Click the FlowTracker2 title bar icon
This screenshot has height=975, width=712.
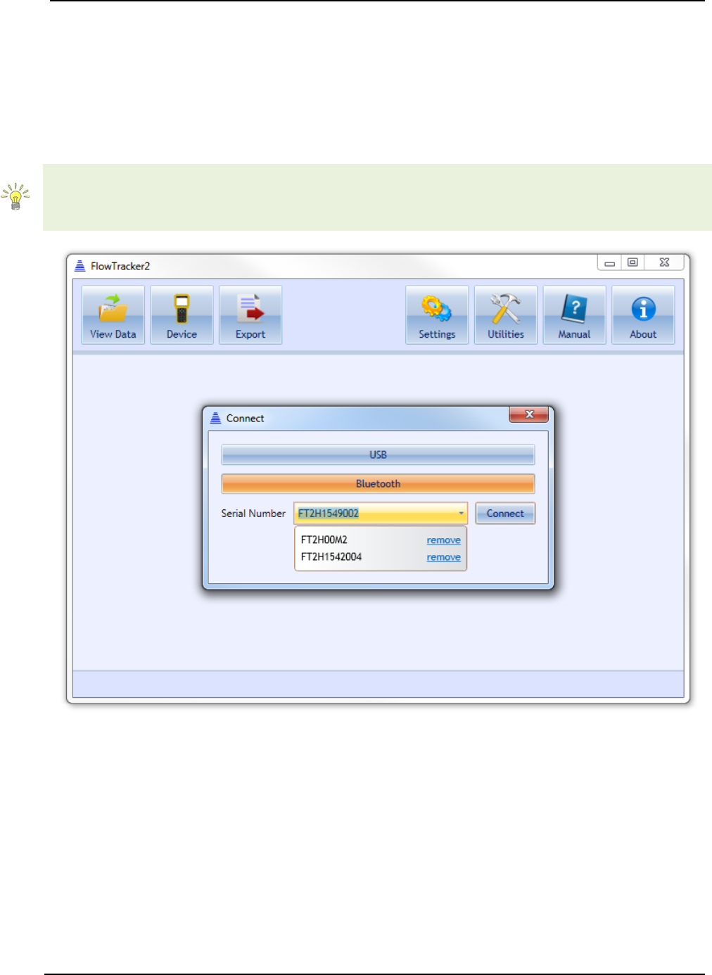[x=80, y=266]
